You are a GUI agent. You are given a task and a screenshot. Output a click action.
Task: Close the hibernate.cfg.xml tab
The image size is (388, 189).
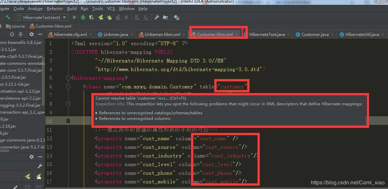tap(91, 35)
